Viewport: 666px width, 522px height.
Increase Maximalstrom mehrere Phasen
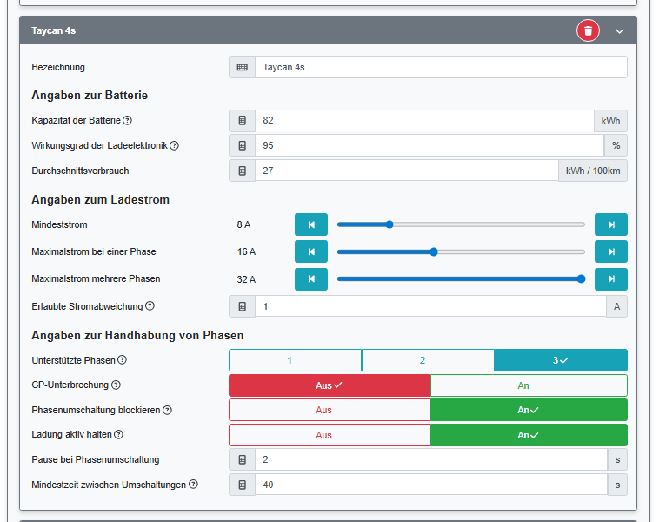click(x=610, y=279)
